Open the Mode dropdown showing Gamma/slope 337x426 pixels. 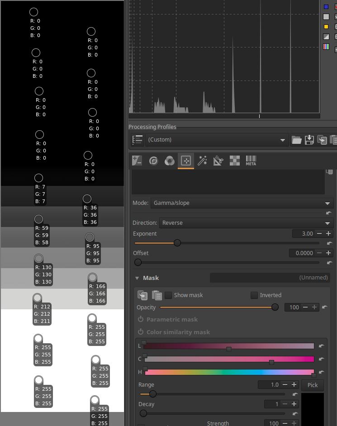tap(242, 203)
